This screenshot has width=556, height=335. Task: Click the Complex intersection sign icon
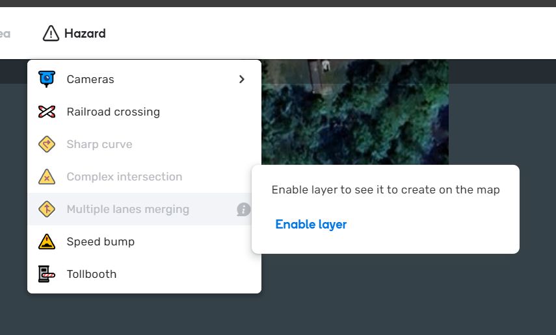[x=47, y=177]
